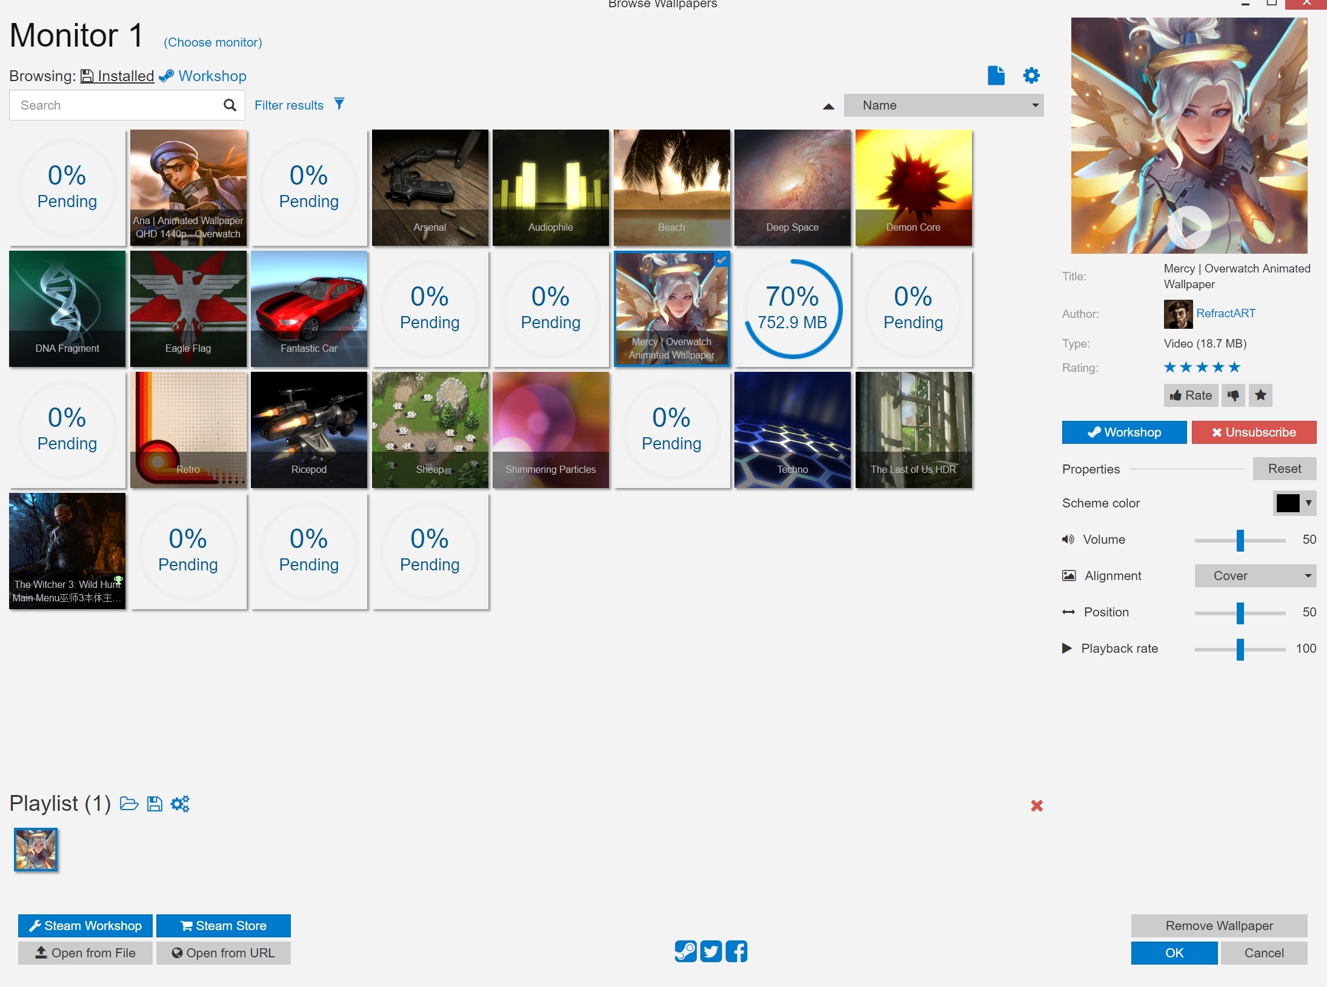Click the Filter results link
The width and height of the screenshot is (1327, 987).
pos(289,105)
